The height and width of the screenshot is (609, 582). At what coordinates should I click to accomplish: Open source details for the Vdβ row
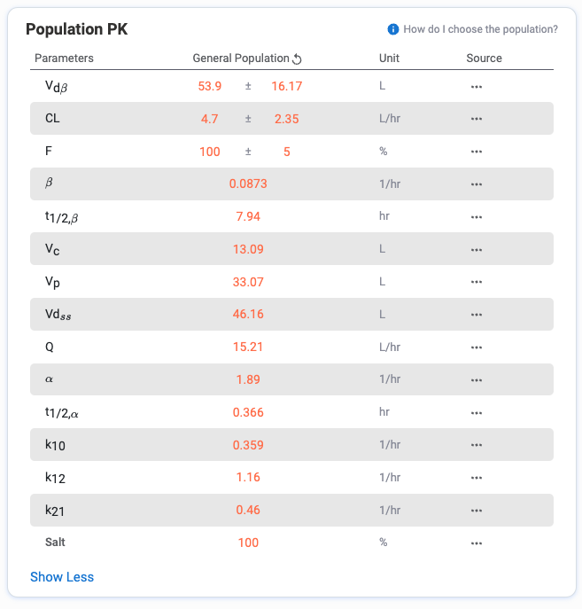click(477, 87)
